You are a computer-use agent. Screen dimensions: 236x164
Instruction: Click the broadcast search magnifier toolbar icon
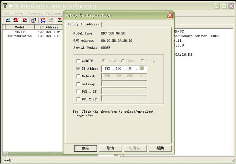tap(8, 20)
